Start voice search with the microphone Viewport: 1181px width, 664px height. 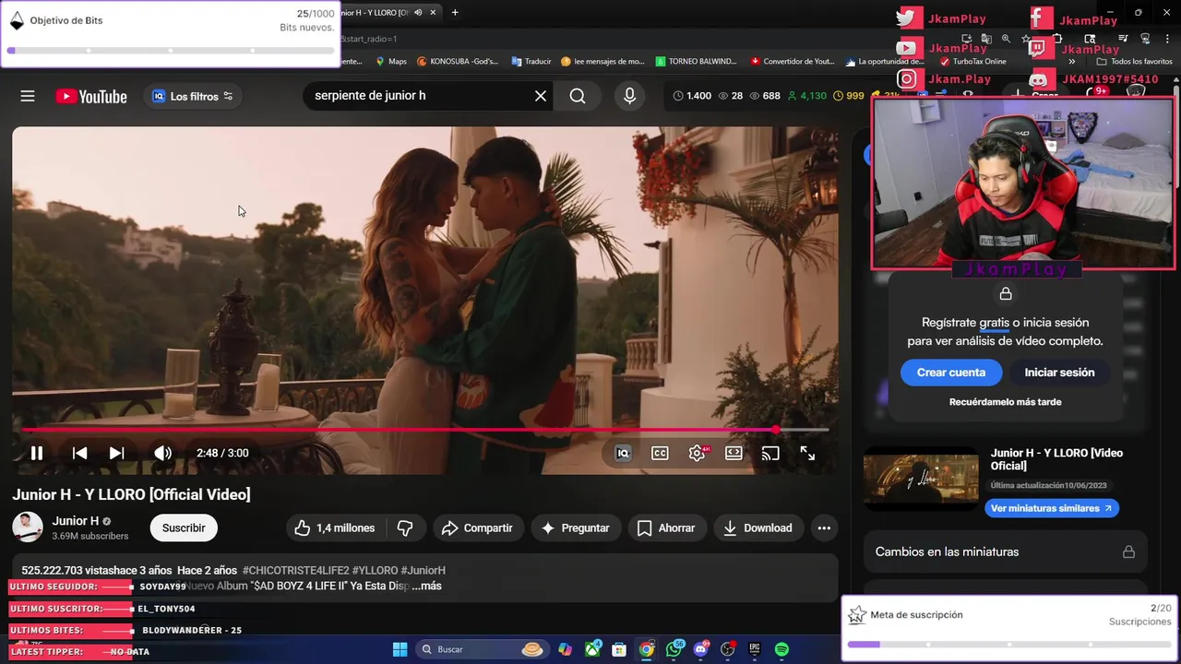[629, 96]
